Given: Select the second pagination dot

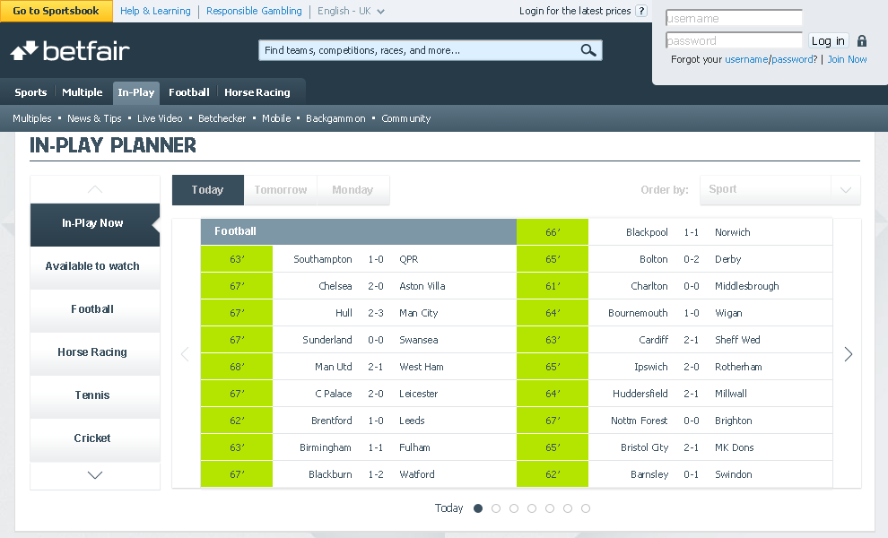Looking at the screenshot, I should click(496, 508).
